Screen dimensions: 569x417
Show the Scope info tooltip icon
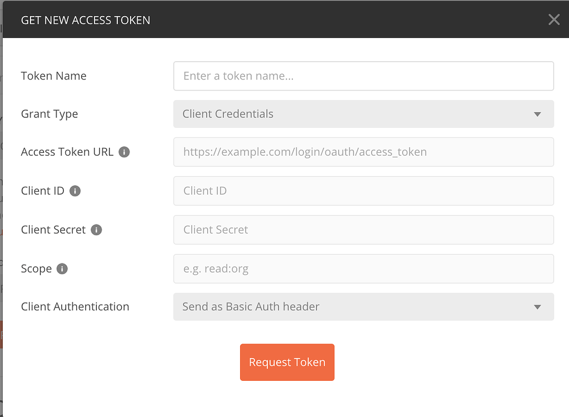tap(62, 269)
